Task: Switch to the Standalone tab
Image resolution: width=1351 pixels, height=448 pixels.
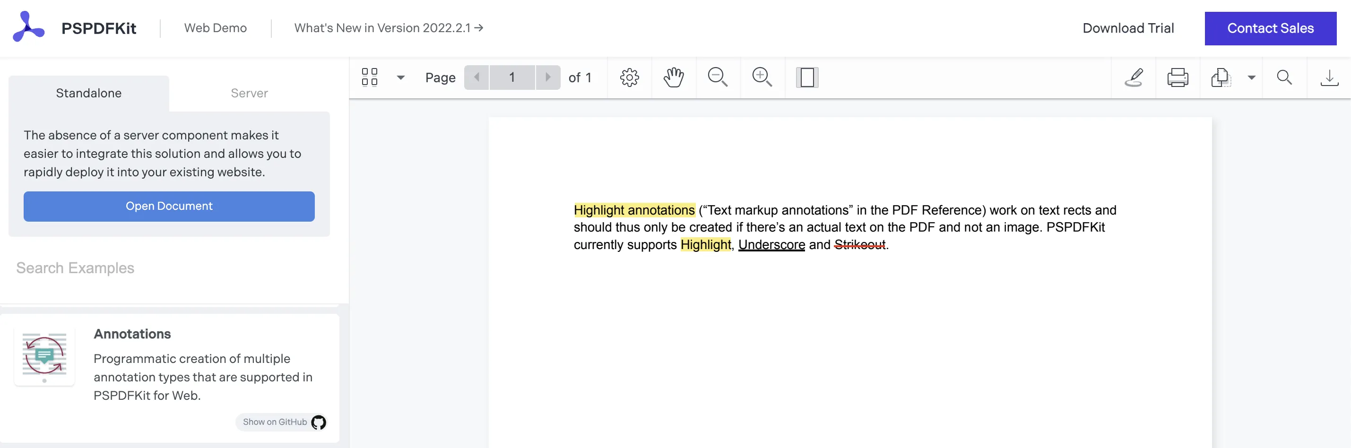Action: point(88,93)
